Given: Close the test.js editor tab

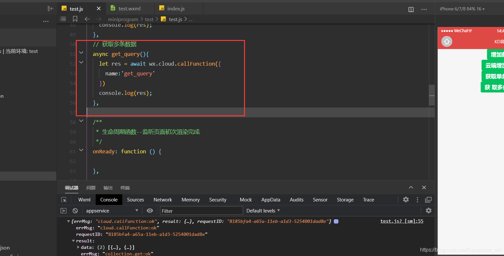Looking at the screenshot, I should coord(99,9).
